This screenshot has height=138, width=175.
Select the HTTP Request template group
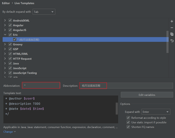click(x=22, y=59)
